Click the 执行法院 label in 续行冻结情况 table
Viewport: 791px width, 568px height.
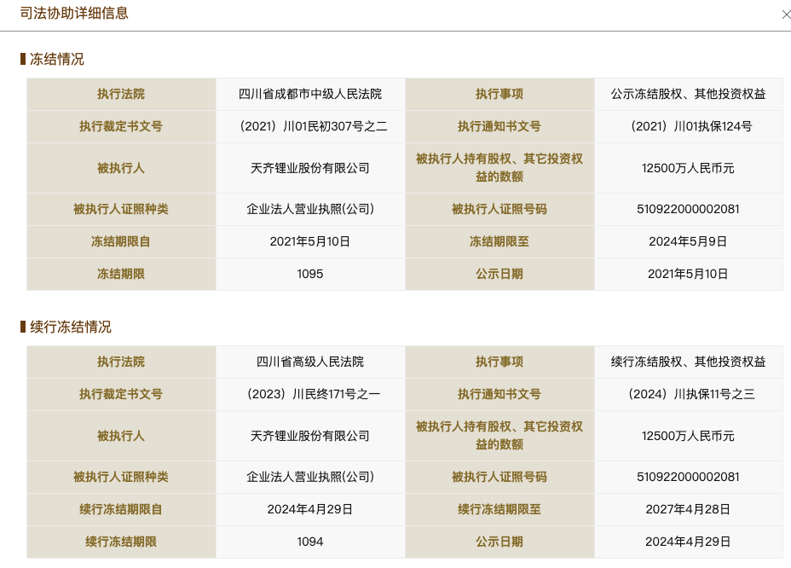point(121,362)
